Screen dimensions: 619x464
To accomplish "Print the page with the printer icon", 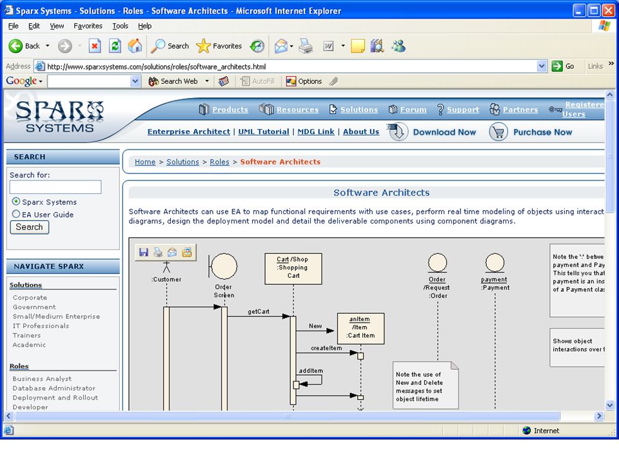I will click(x=306, y=46).
